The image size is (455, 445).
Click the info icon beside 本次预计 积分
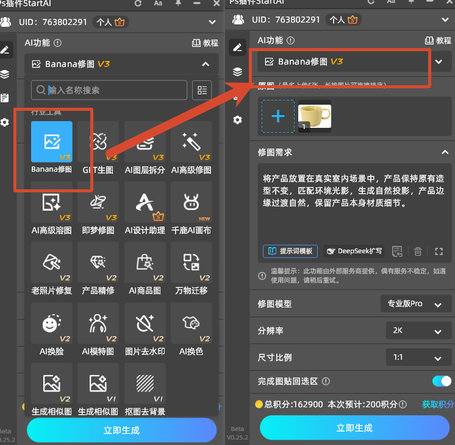[403, 404]
